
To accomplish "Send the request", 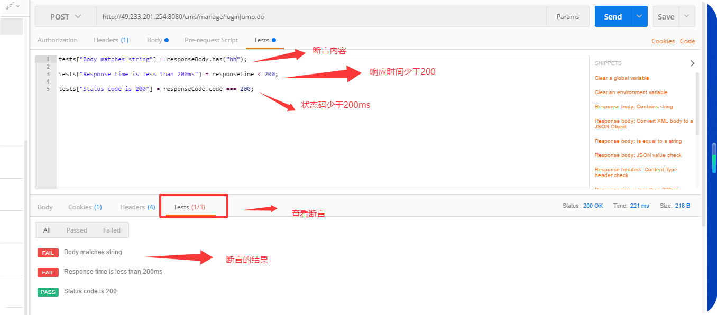I will pyautogui.click(x=613, y=17).
